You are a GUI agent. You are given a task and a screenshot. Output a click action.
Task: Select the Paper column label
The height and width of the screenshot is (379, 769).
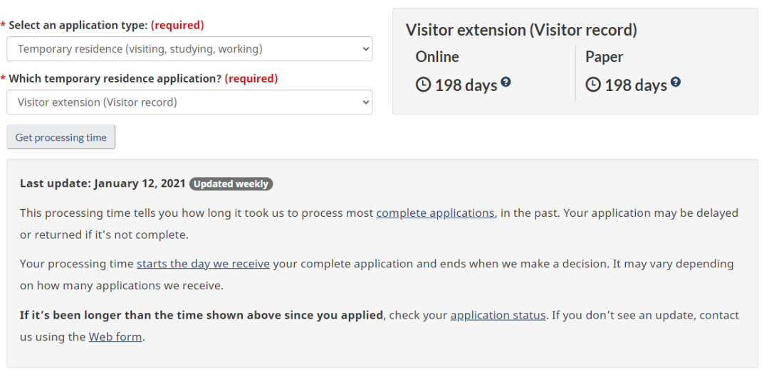click(x=604, y=57)
